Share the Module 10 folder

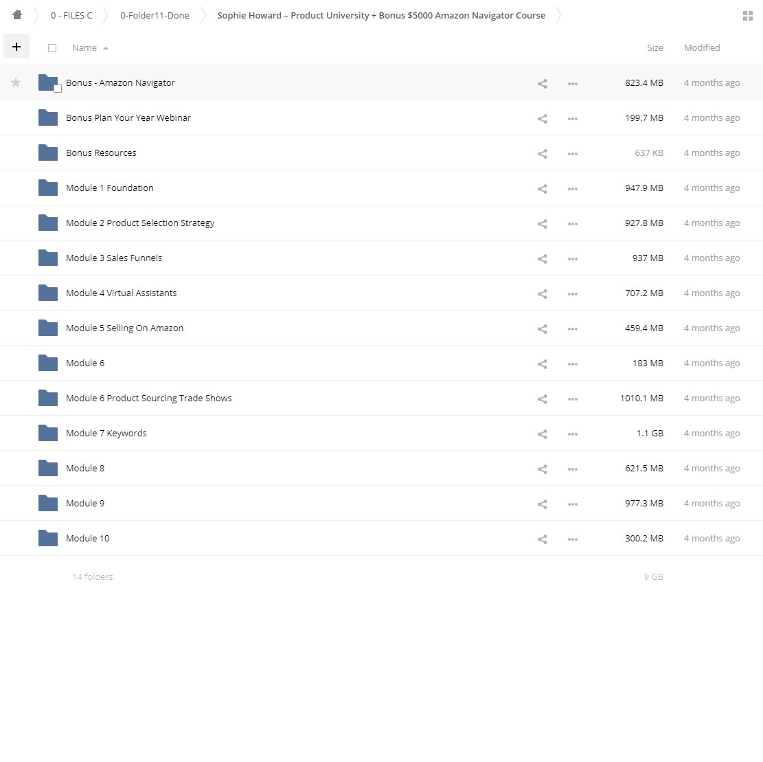click(542, 539)
